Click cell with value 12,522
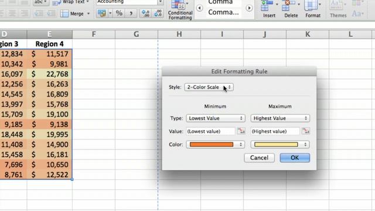The height and width of the screenshot is (211, 375). coord(49,175)
